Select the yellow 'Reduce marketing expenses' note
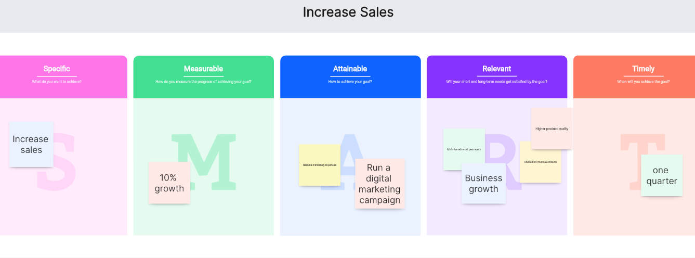The height and width of the screenshot is (258, 695). [x=319, y=165]
